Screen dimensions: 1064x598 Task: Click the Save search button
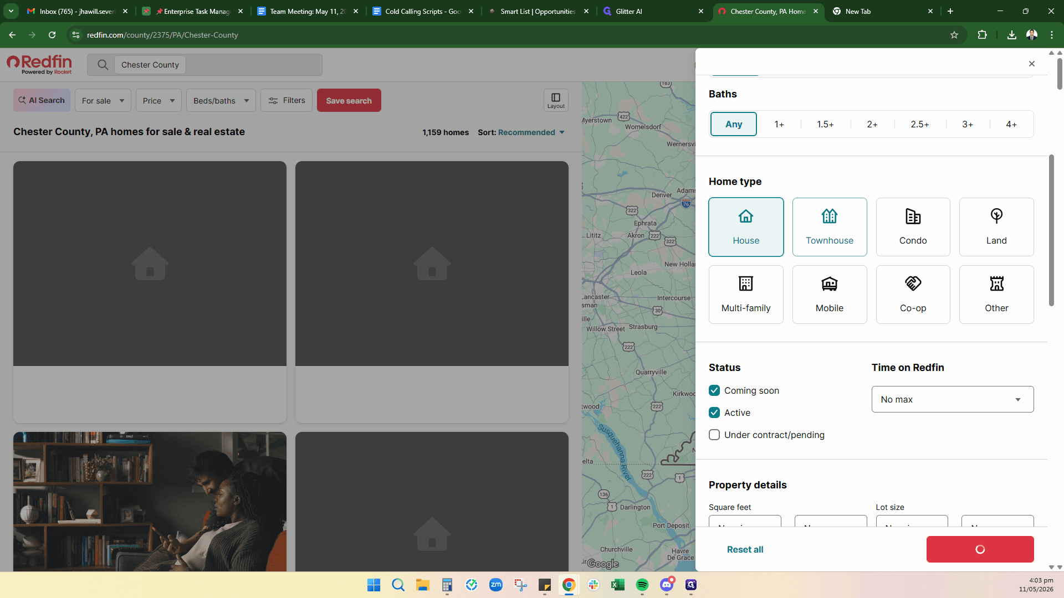click(x=349, y=100)
